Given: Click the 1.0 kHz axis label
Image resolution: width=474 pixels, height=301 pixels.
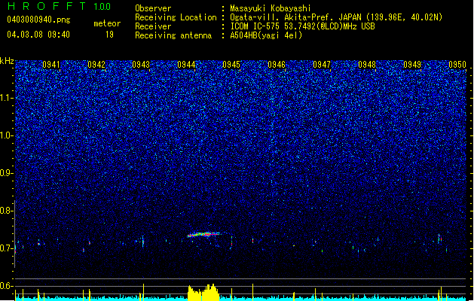Looking at the screenshot, I should click(x=6, y=135).
